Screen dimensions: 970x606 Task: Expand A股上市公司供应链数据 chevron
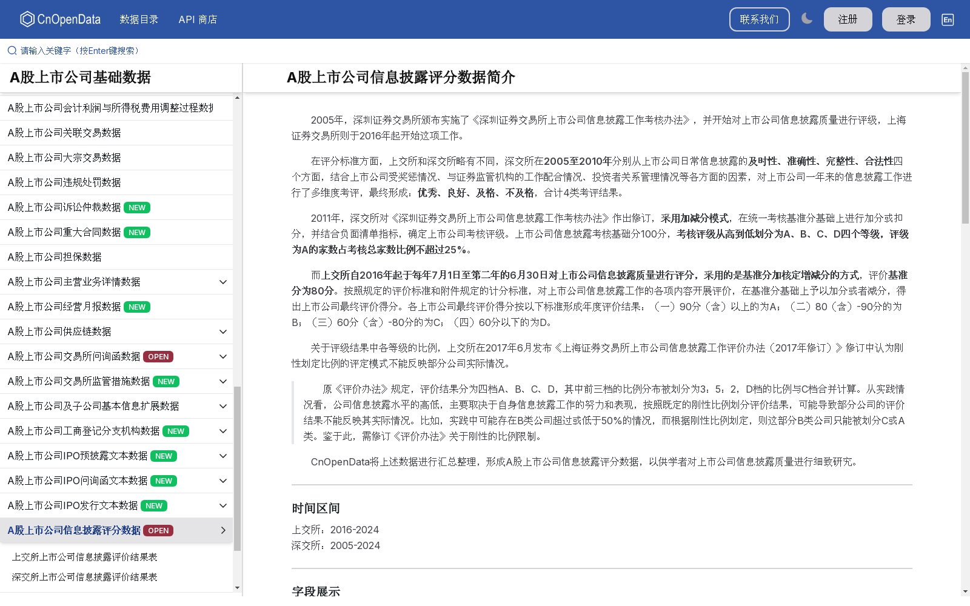click(223, 331)
